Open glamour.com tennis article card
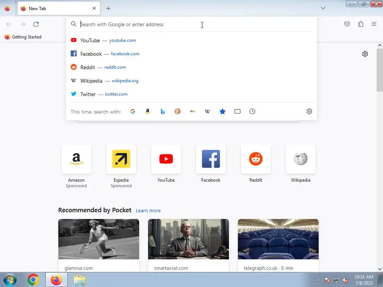This screenshot has height=287, width=383. [x=99, y=246]
